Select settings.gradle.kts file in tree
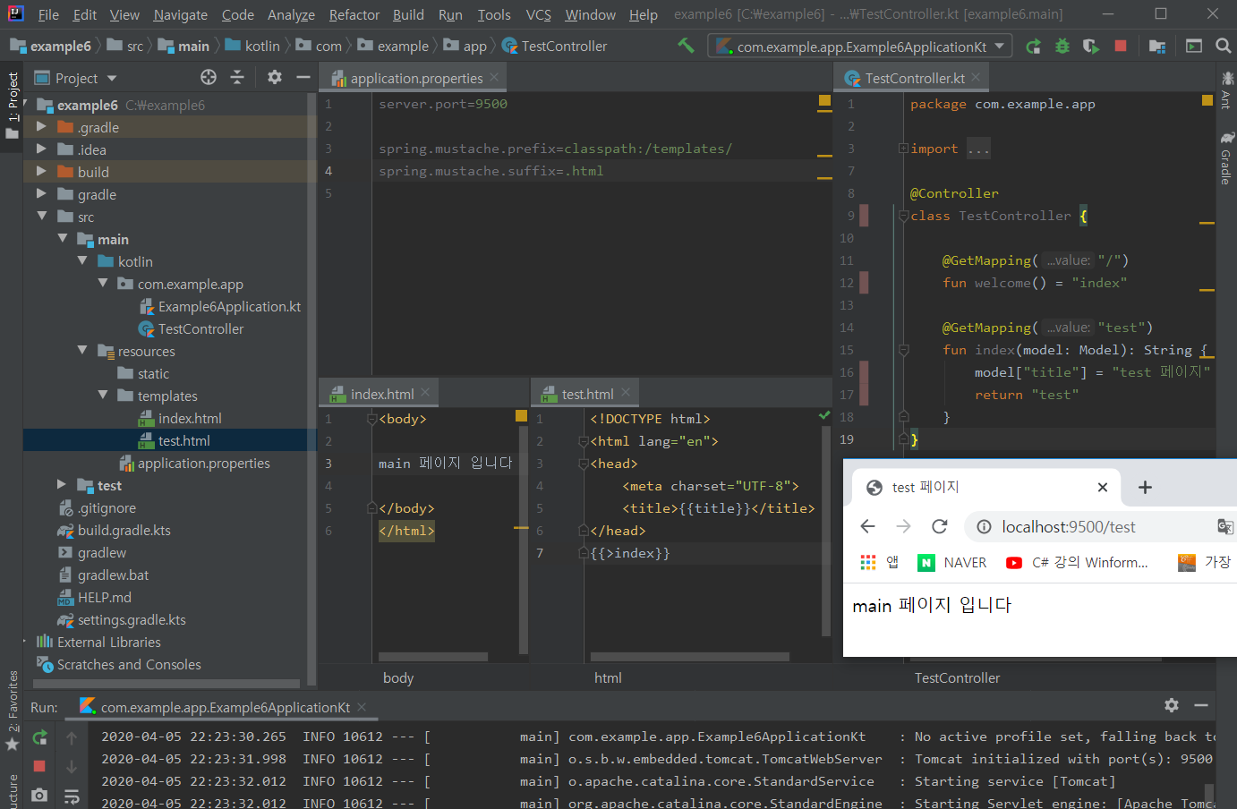This screenshot has height=809, width=1237. pos(122,619)
